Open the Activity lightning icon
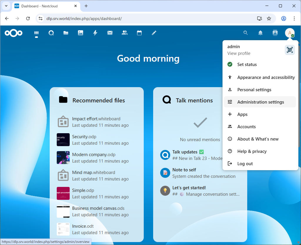301x245 pixels. pyautogui.click(x=95, y=33)
